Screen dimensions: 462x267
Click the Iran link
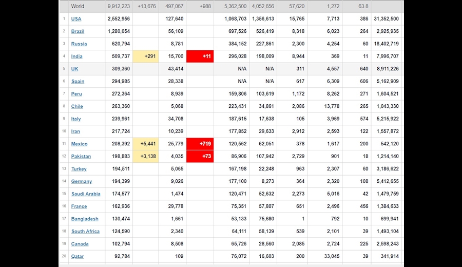pyautogui.click(x=75, y=131)
